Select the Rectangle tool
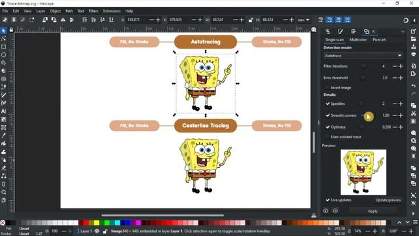The width and height of the screenshot is (419, 236). coord(3,47)
